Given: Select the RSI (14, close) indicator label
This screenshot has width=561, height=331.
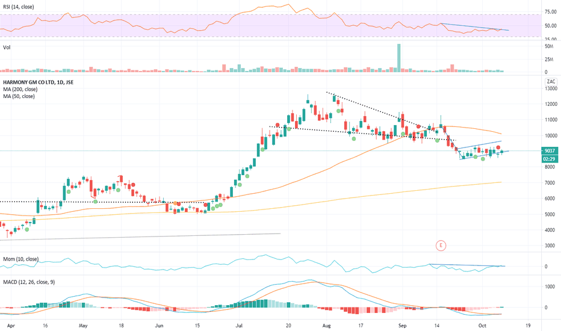Looking at the screenshot, I should (x=19, y=7).
